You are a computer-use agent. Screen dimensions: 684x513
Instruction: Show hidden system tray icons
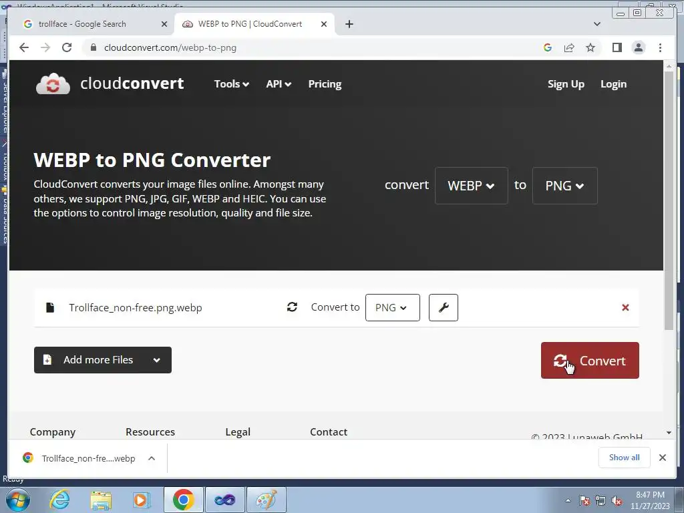click(568, 500)
